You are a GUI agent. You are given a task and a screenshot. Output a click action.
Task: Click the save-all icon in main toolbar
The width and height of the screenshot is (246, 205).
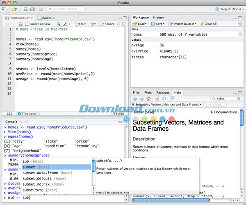coord(33,9)
